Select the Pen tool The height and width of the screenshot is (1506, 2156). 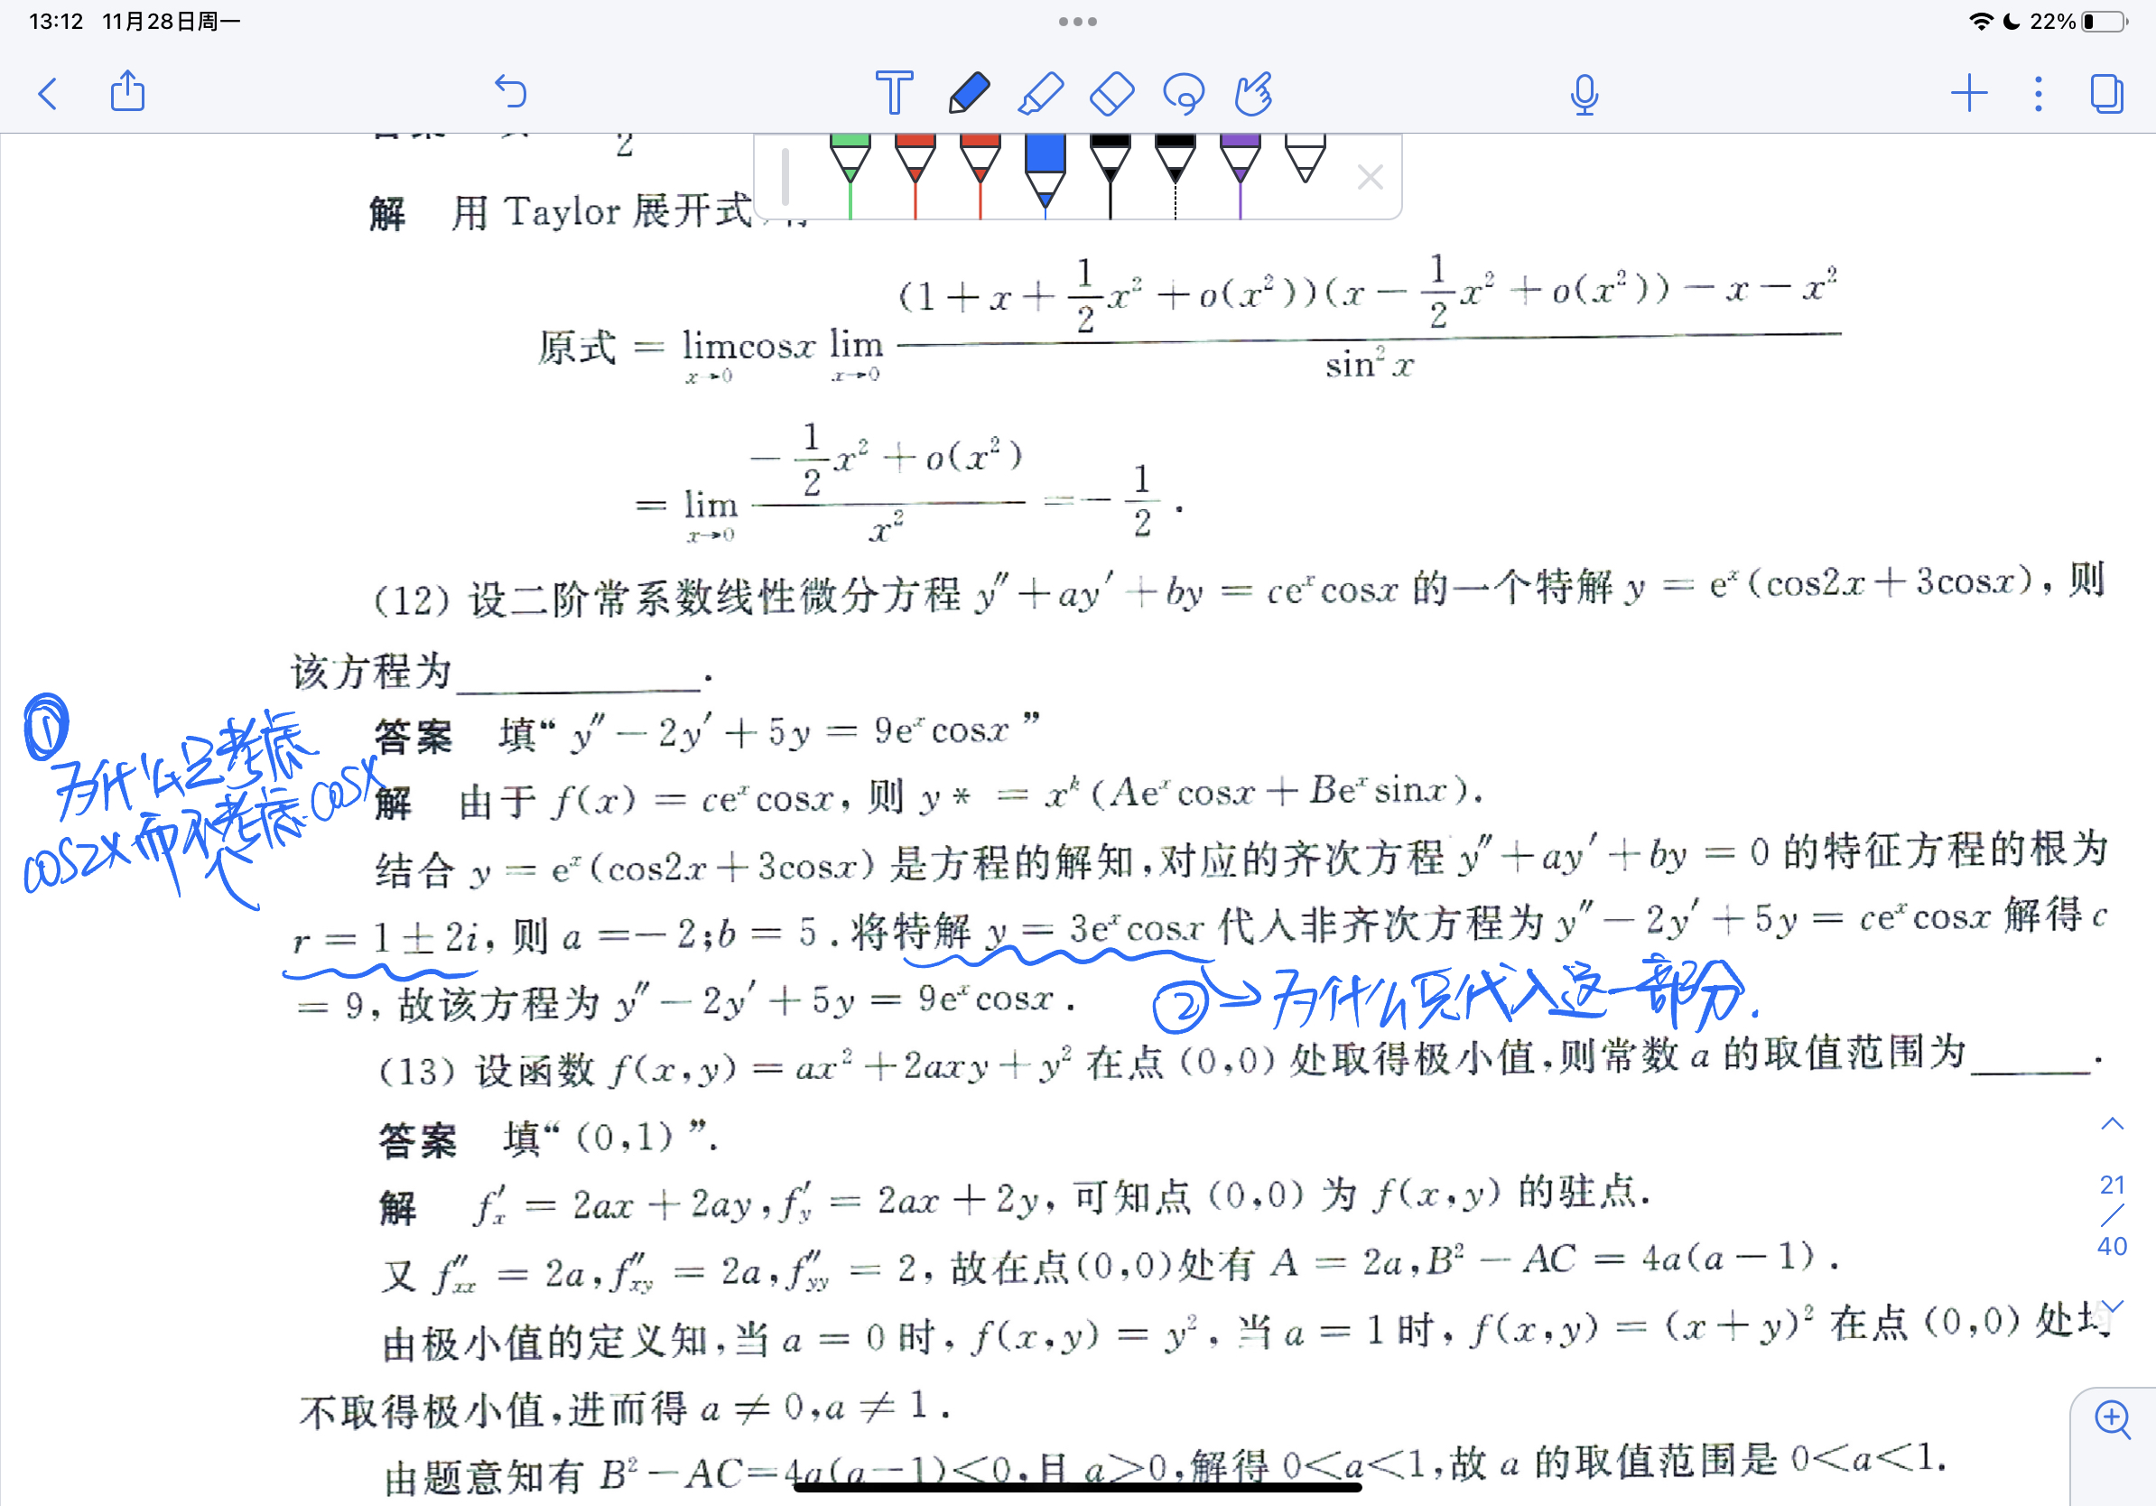point(969,93)
